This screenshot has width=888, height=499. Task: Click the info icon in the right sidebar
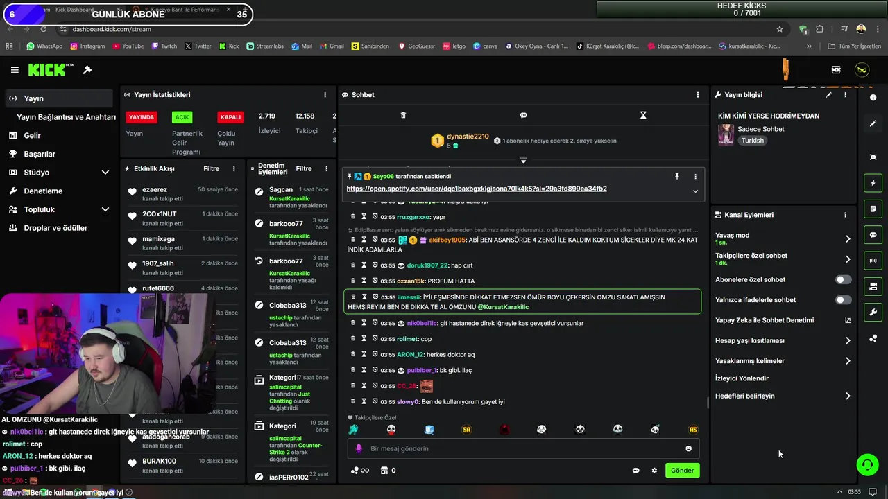pos(873,98)
